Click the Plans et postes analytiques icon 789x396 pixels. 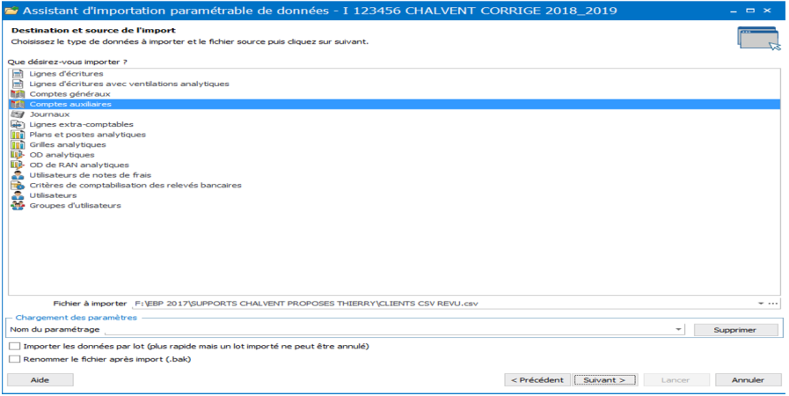18,135
